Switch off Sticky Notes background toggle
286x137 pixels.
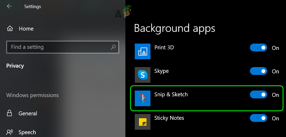[x=259, y=118]
